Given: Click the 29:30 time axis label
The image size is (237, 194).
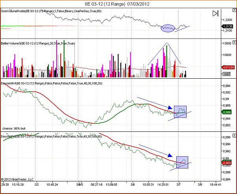Looking at the screenshot, I should pyautogui.click(x=5, y=185).
